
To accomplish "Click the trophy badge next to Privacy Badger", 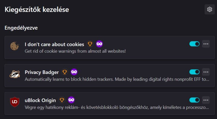I will tap(65, 72).
